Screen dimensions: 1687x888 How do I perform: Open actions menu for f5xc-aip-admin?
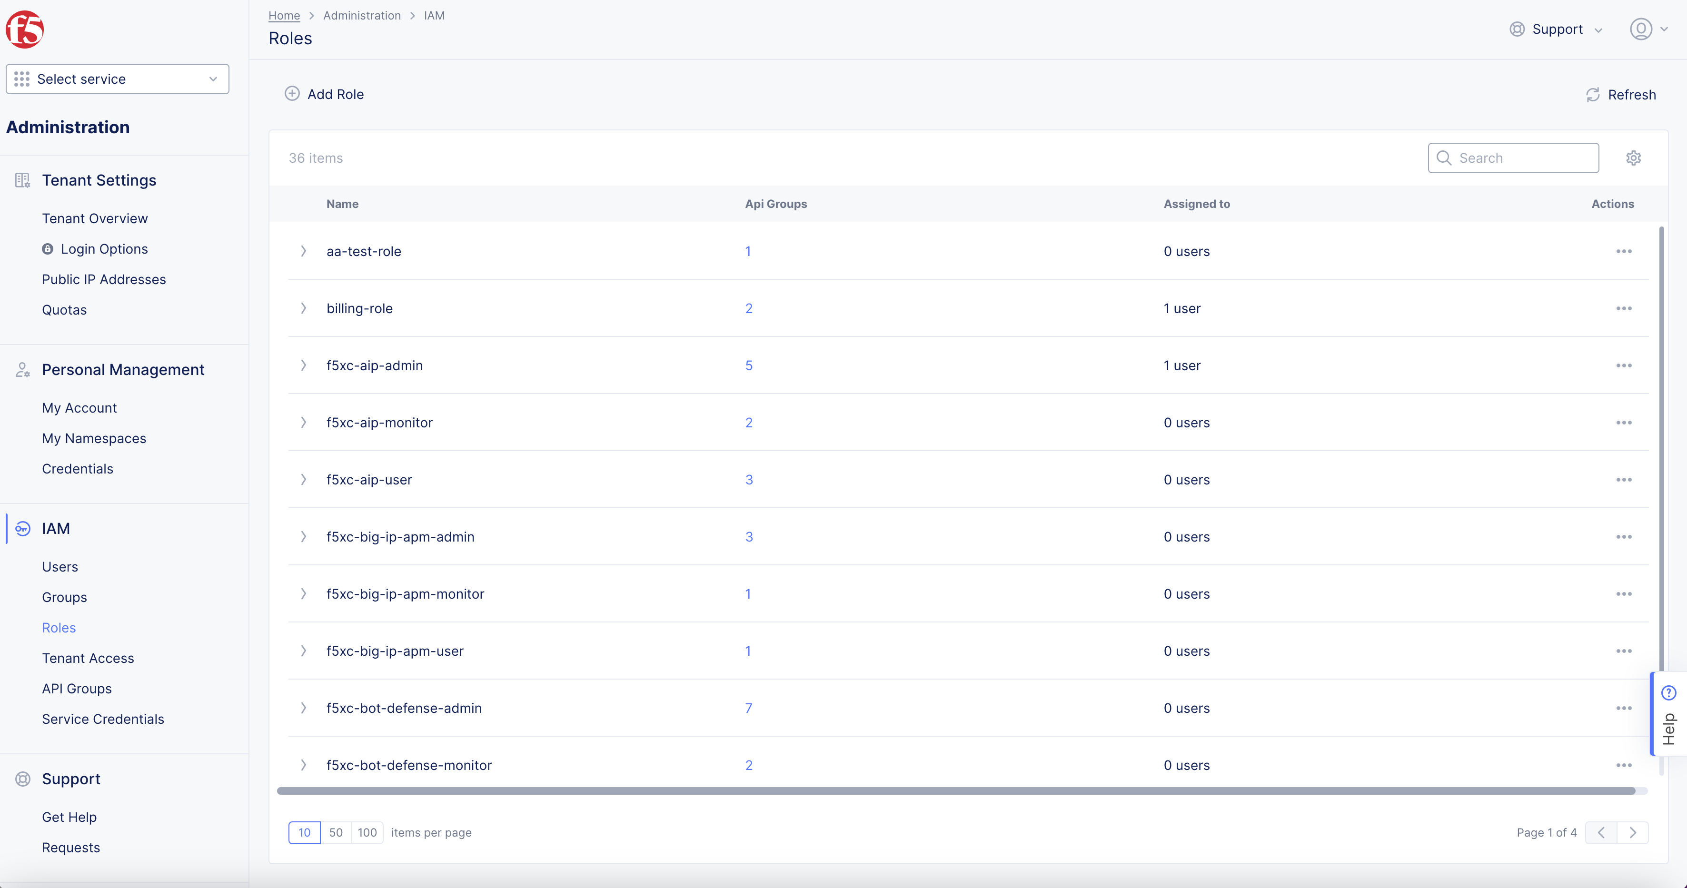1624,365
